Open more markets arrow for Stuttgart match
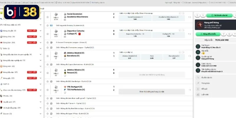 (190, 90)
